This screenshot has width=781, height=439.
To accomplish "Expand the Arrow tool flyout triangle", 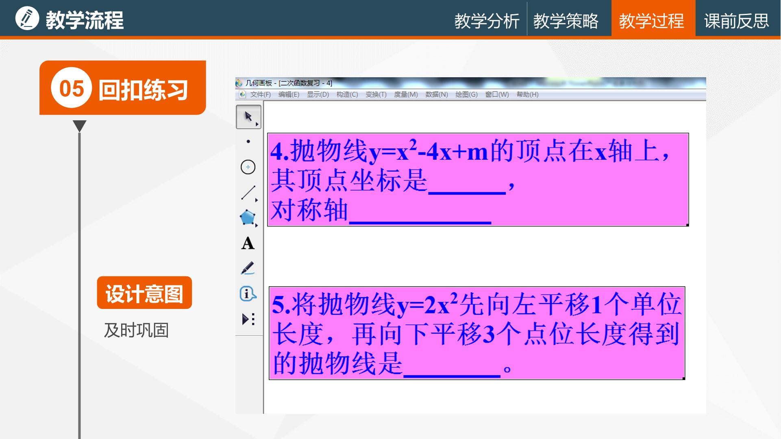I will click(x=257, y=124).
